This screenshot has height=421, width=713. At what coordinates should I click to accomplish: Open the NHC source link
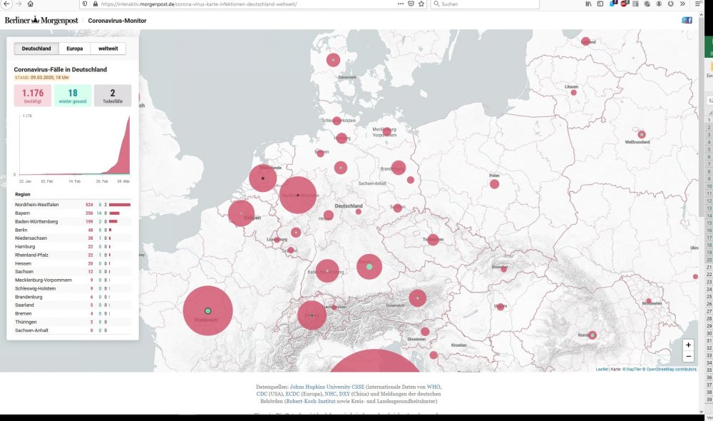pos(329,394)
